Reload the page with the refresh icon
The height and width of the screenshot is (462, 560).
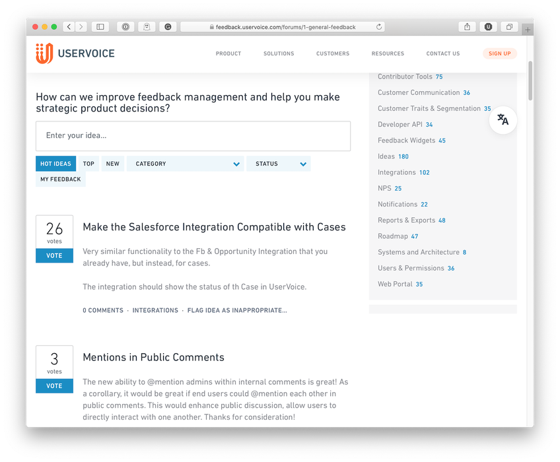(x=379, y=27)
